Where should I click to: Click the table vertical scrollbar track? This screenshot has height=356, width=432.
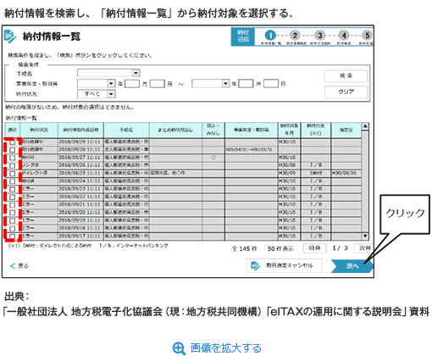[x=365, y=181]
